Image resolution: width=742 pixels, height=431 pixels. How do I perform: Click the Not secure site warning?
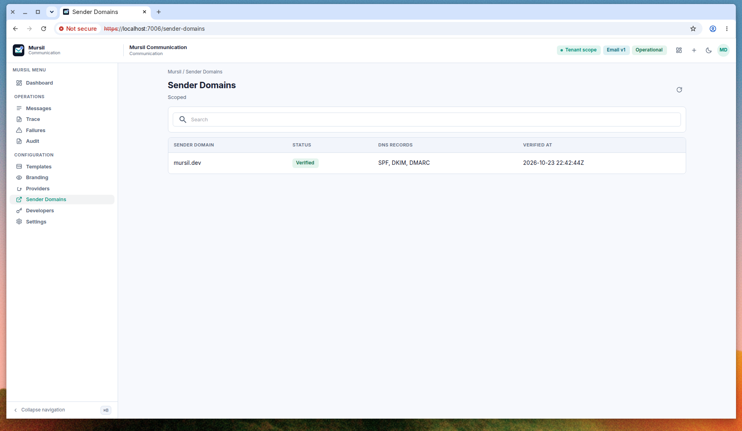78,29
